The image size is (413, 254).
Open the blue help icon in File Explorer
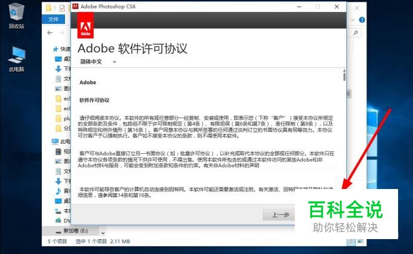(362, 20)
